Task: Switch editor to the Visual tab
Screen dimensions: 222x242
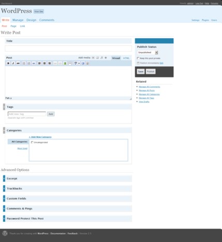Action: (116, 58)
